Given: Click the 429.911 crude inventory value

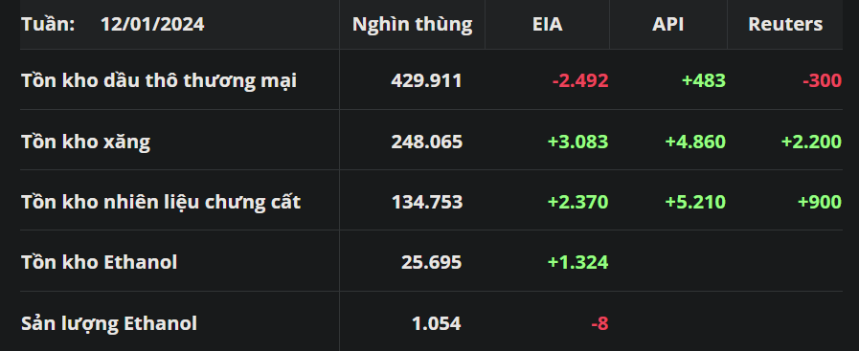Looking at the screenshot, I should click(x=426, y=81).
